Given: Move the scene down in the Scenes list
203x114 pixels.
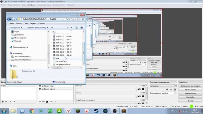Looking at the screenshot, I should point(14,102).
